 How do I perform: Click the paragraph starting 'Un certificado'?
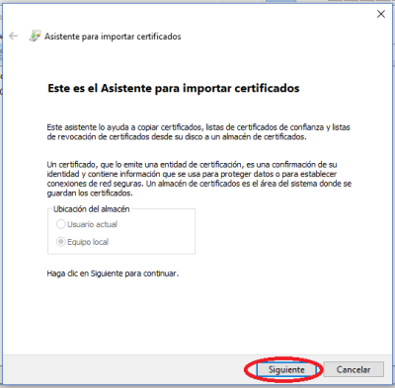199,179
